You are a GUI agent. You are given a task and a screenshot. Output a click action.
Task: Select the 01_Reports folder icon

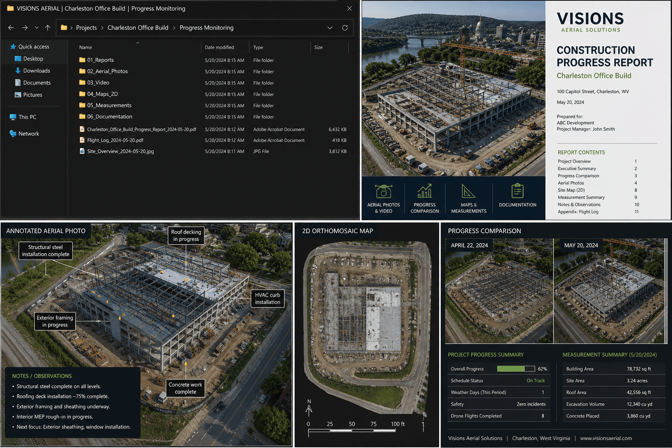[x=82, y=60]
